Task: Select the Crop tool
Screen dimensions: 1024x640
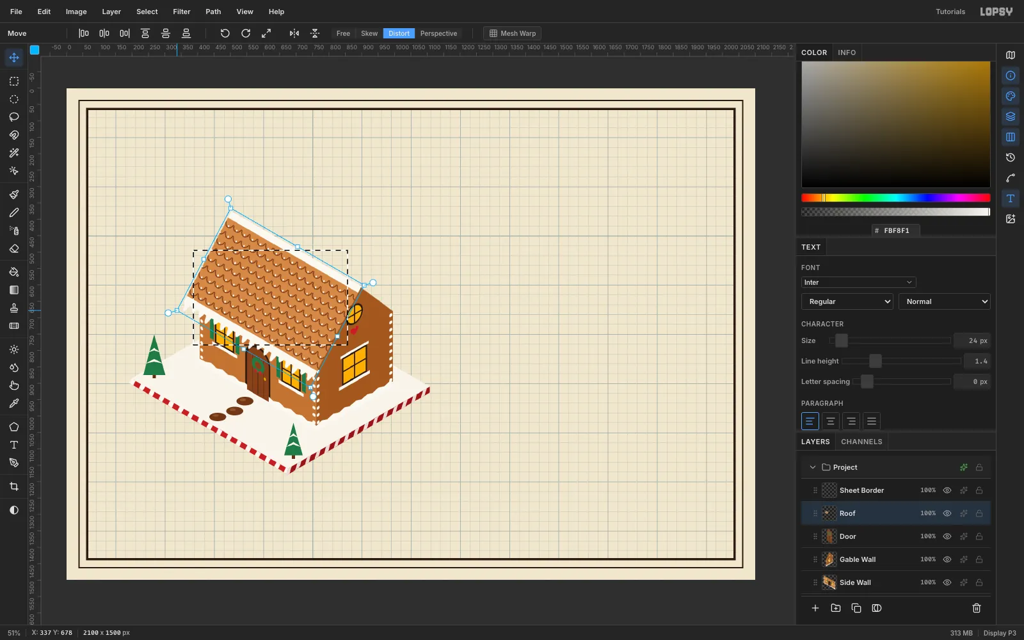Action: point(14,486)
